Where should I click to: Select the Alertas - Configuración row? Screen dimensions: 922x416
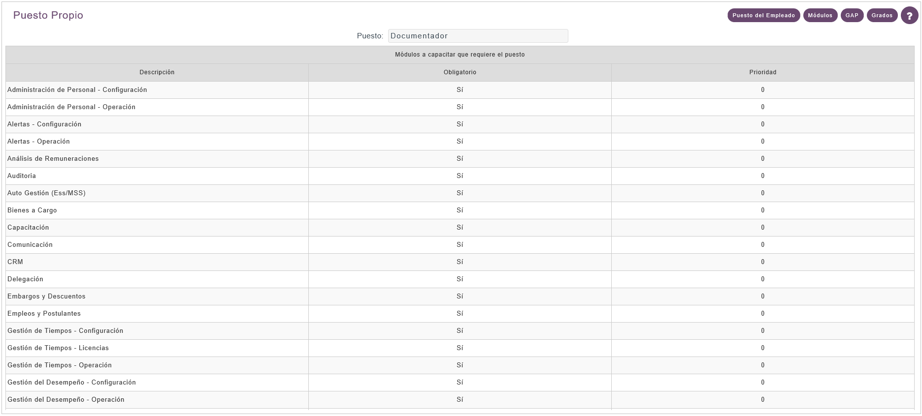(460, 124)
